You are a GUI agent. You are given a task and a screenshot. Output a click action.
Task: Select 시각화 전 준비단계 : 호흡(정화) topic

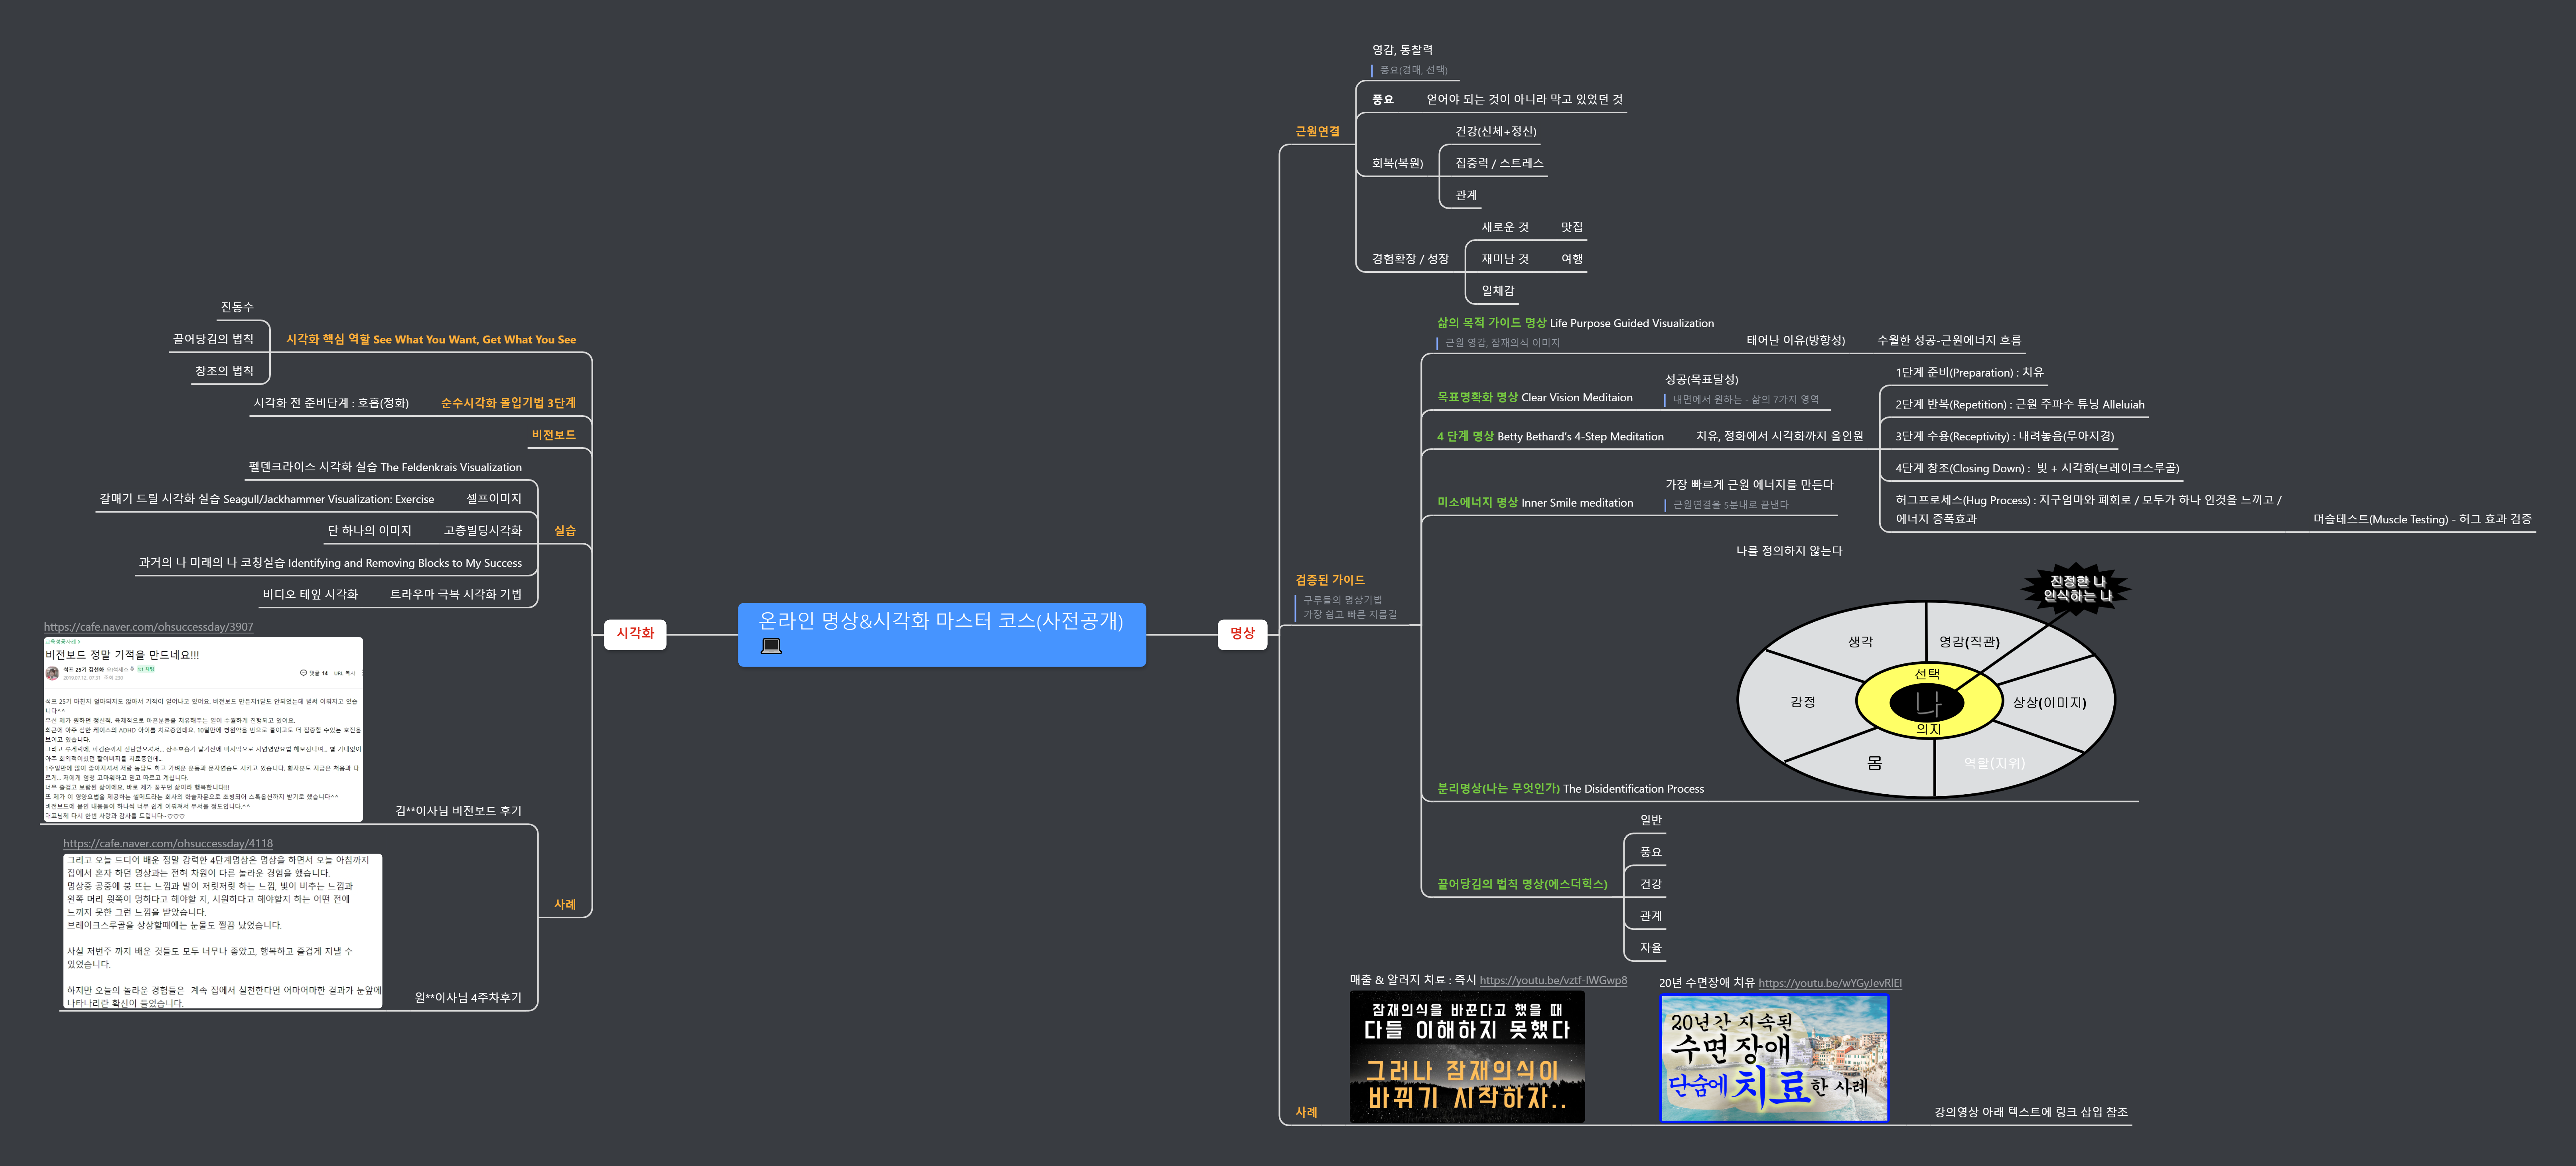(331, 403)
